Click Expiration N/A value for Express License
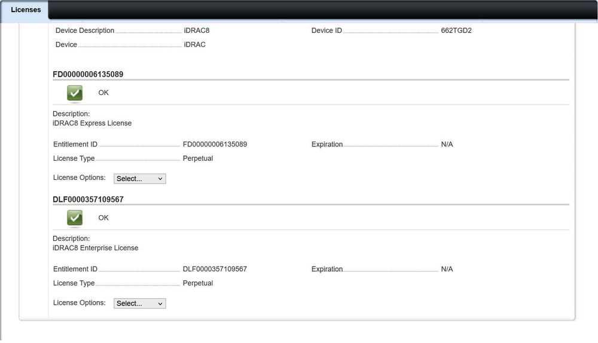 (x=447, y=145)
